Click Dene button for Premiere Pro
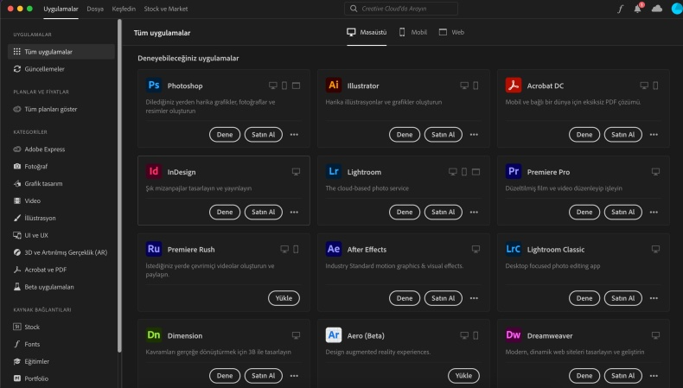Viewport: 683px width, 388px height. point(584,212)
